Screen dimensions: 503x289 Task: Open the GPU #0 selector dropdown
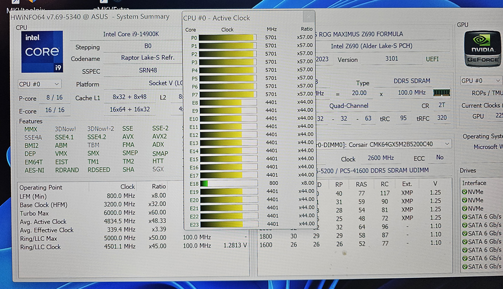(x=481, y=80)
